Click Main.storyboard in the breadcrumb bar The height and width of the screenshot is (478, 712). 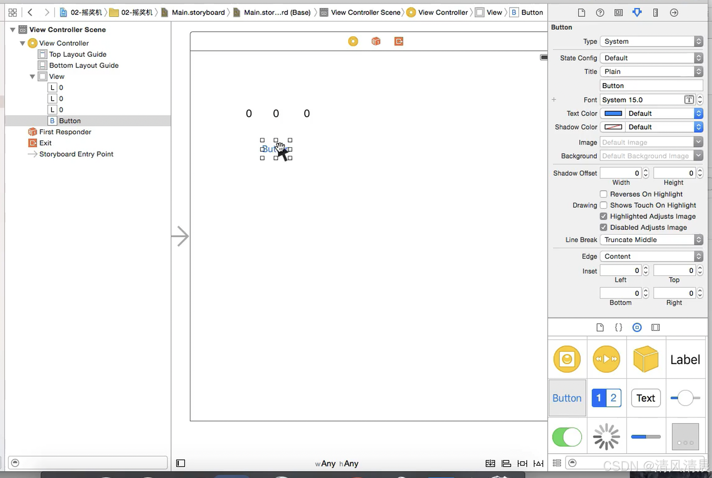pyautogui.click(x=198, y=13)
